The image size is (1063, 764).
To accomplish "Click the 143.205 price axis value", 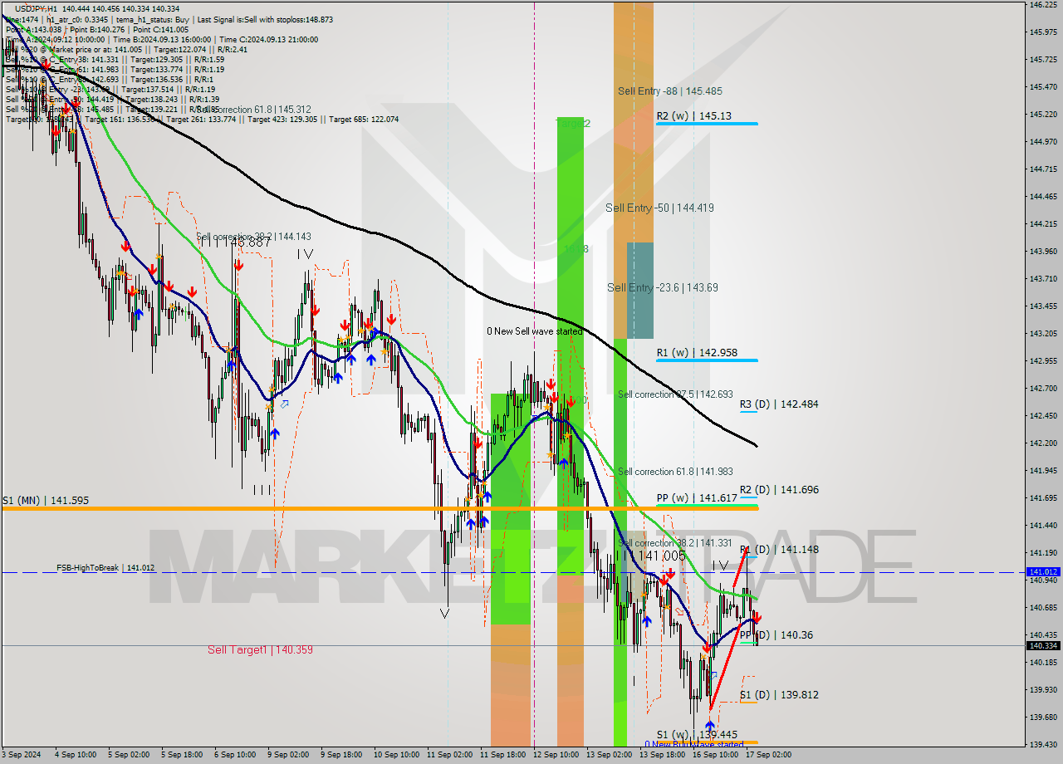I will click(x=1043, y=334).
